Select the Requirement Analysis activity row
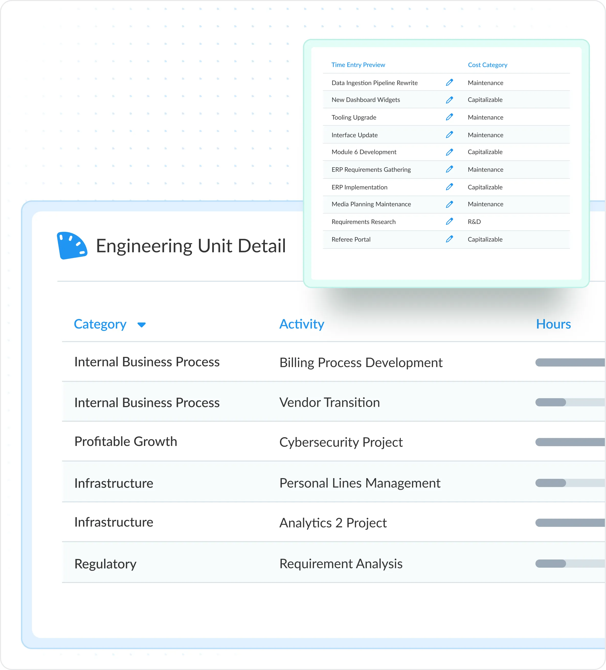This screenshot has width=606, height=670. coord(341,564)
